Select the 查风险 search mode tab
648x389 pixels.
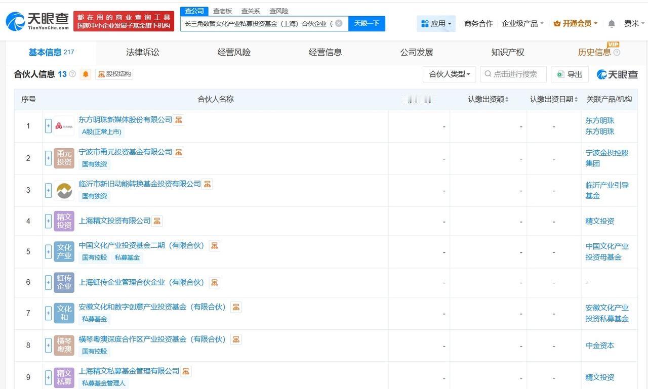279,11
